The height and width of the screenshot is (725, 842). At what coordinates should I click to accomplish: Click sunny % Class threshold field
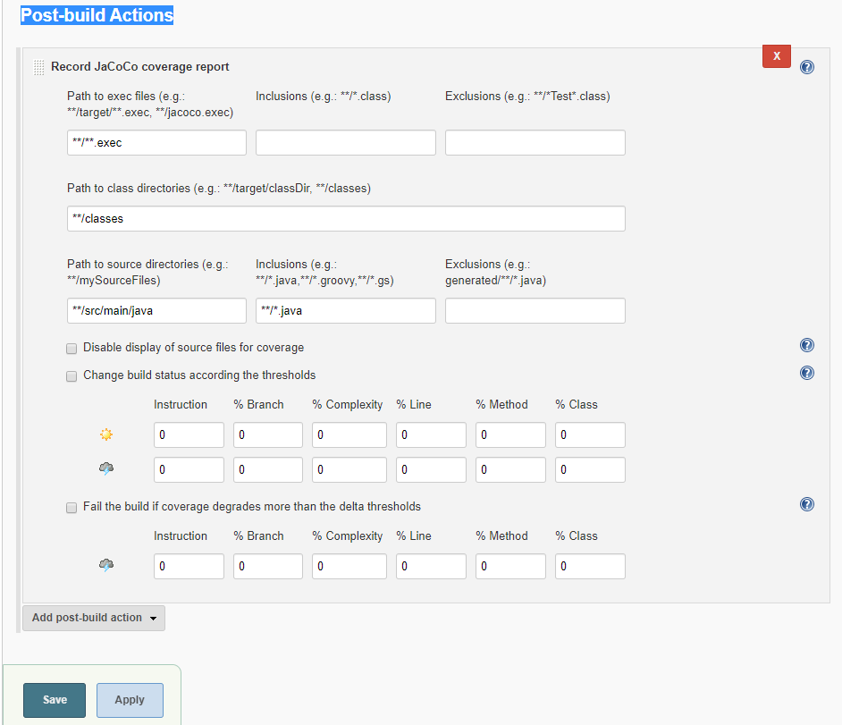[x=590, y=435]
